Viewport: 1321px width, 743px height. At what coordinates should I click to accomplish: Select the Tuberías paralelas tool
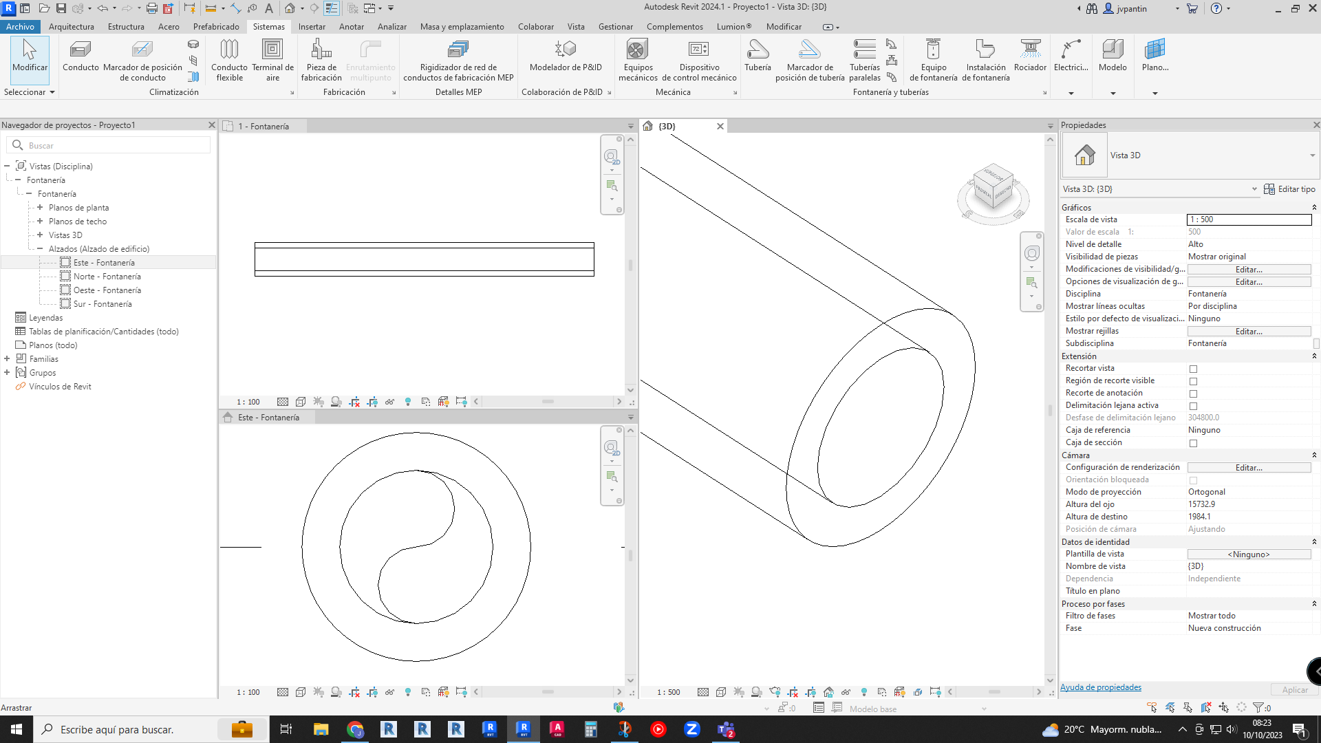pyautogui.click(x=865, y=61)
